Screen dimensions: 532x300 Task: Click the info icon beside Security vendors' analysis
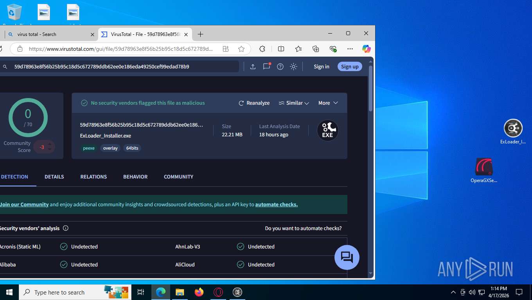pos(66,228)
